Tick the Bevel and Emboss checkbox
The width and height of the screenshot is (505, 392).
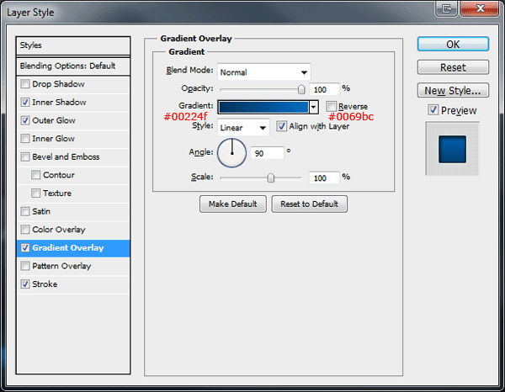[x=25, y=156]
